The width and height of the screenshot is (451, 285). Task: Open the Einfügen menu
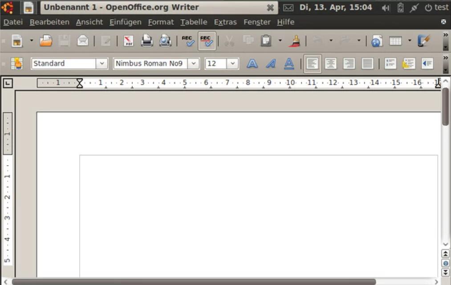tap(125, 22)
